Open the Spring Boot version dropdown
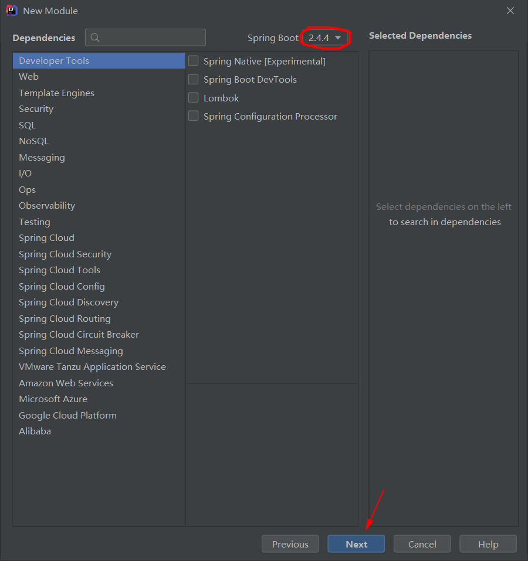The width and height of the screenshot is (528, 561). (x=326, y=38)
